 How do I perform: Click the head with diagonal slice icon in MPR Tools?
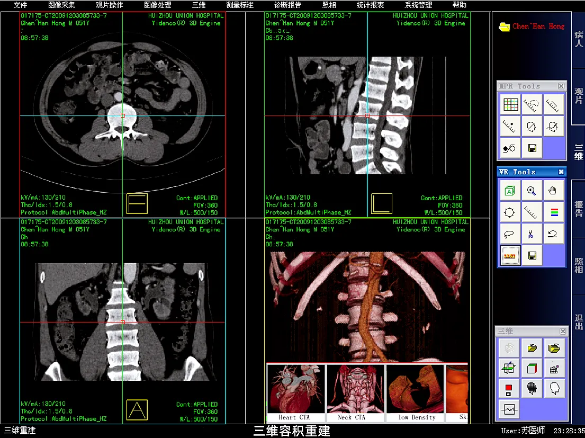[x=532, y=127]
